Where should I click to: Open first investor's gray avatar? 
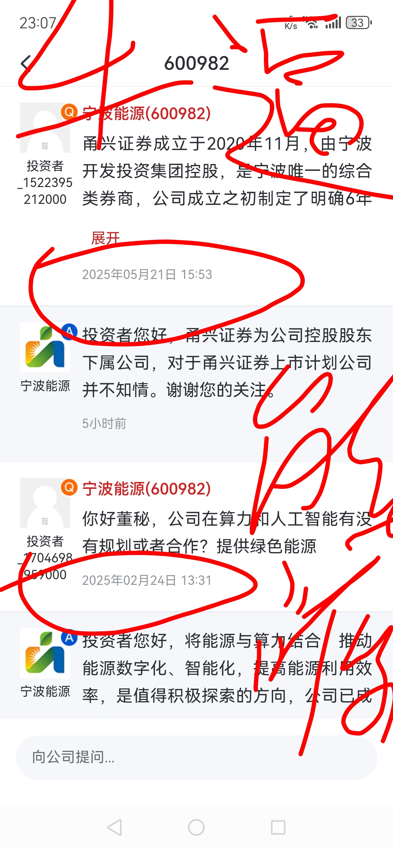coord(45,128)
